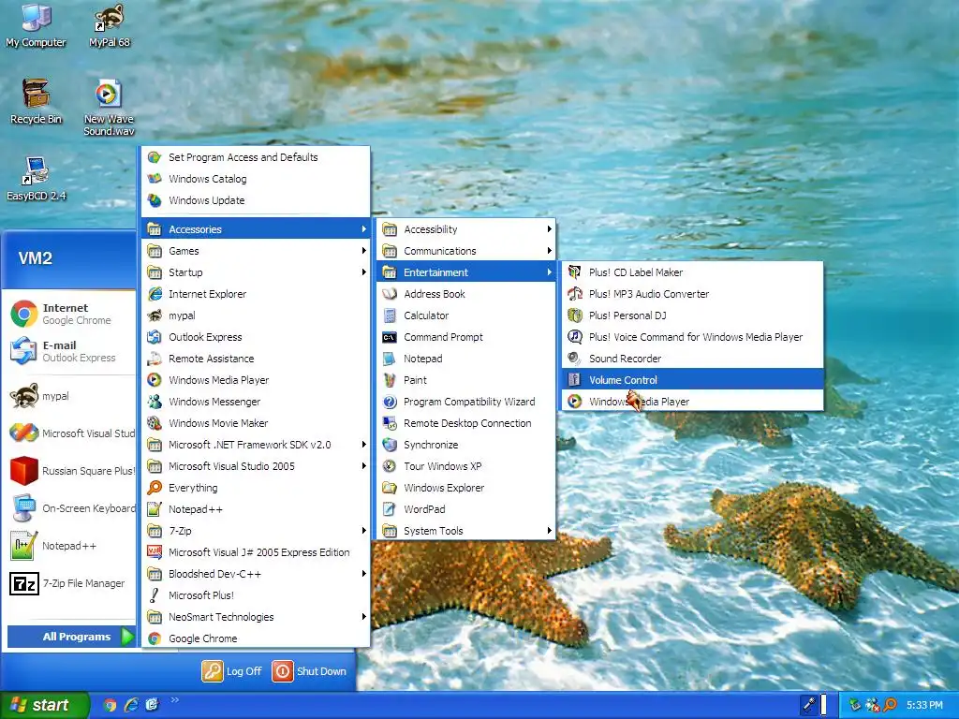Open Plus! CD Label Maker

click(692, 272)
